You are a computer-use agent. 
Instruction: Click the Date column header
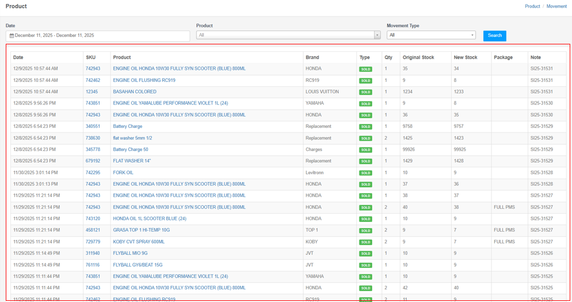(18, 58)
